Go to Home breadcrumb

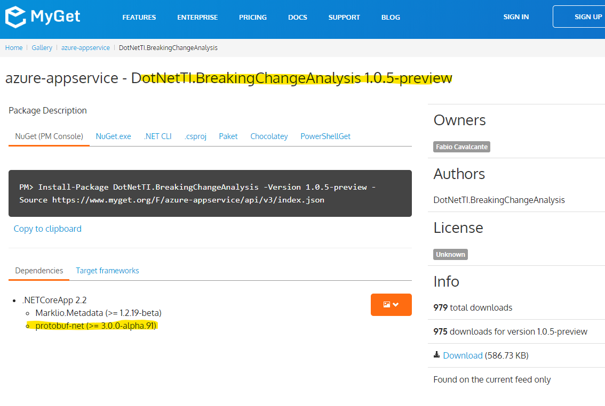click(x=14, y=48)
